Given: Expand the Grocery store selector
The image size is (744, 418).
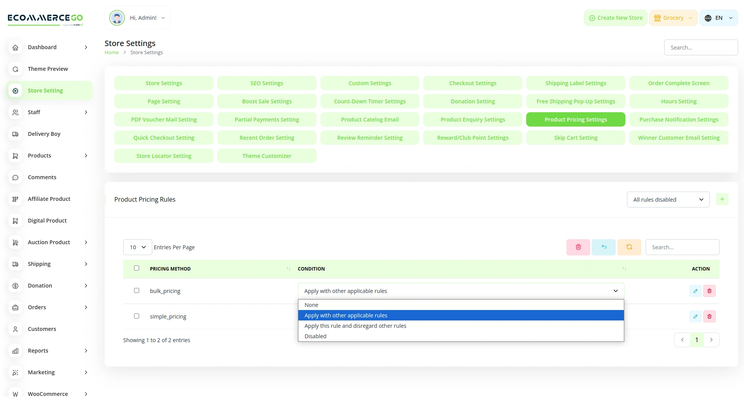Looking at the screenshot, I should pos(673,18).
